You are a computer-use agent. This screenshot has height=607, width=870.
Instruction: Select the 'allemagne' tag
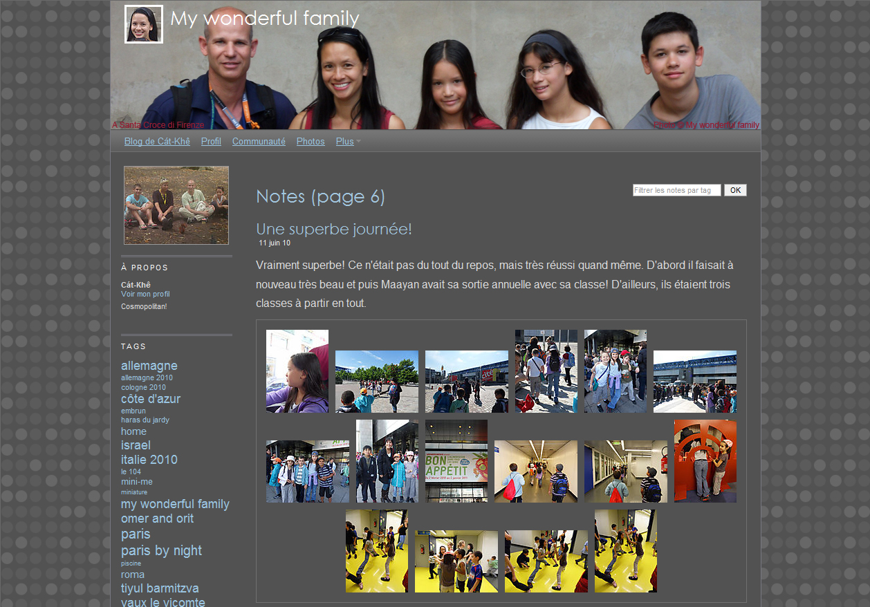(x=149, y=366)
